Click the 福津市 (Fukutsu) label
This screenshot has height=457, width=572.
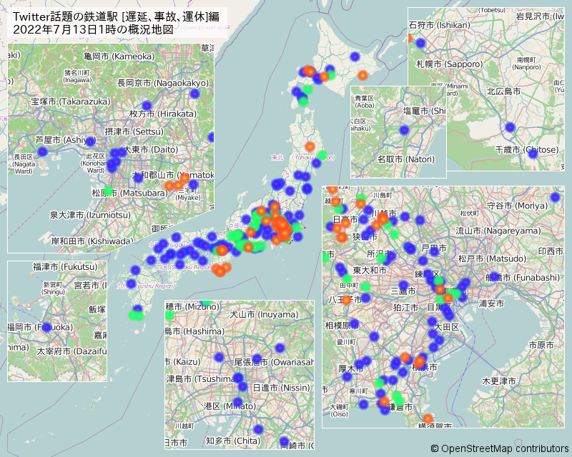coord(65,267)
